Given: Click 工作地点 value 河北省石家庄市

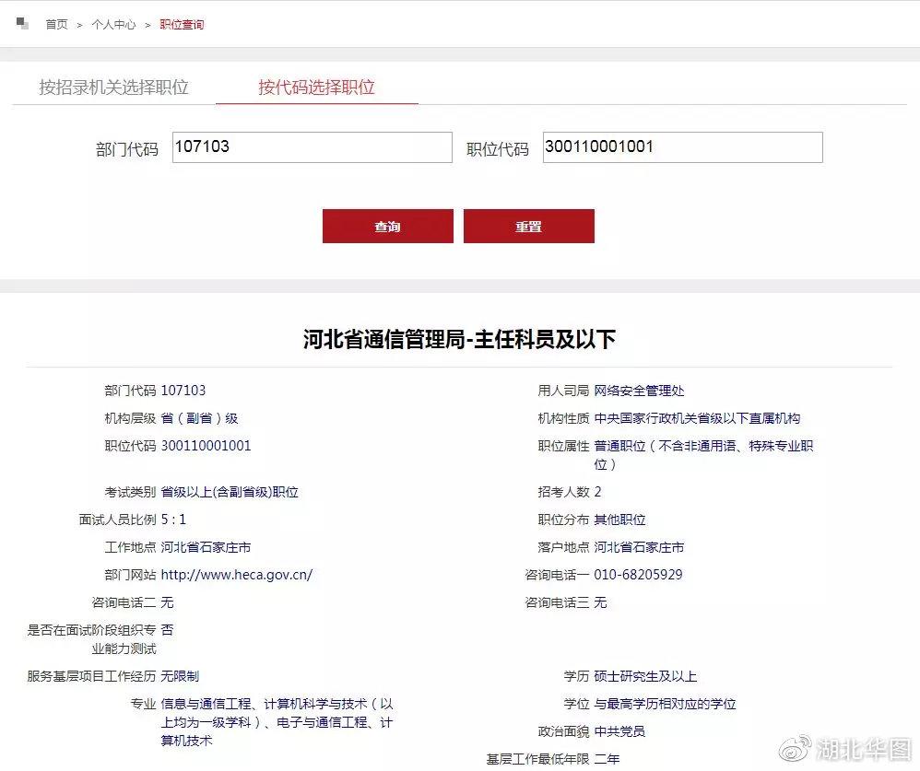Looking at the screenshot, I should coord(206,547).
